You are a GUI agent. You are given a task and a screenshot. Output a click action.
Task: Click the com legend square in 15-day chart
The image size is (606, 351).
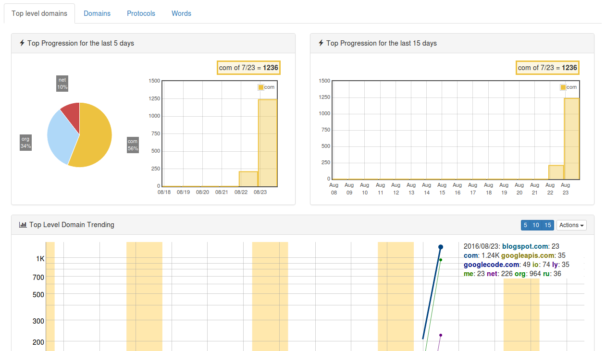563,87
